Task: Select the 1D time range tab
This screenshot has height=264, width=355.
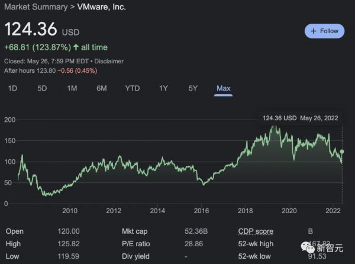Action: (12, 89)
